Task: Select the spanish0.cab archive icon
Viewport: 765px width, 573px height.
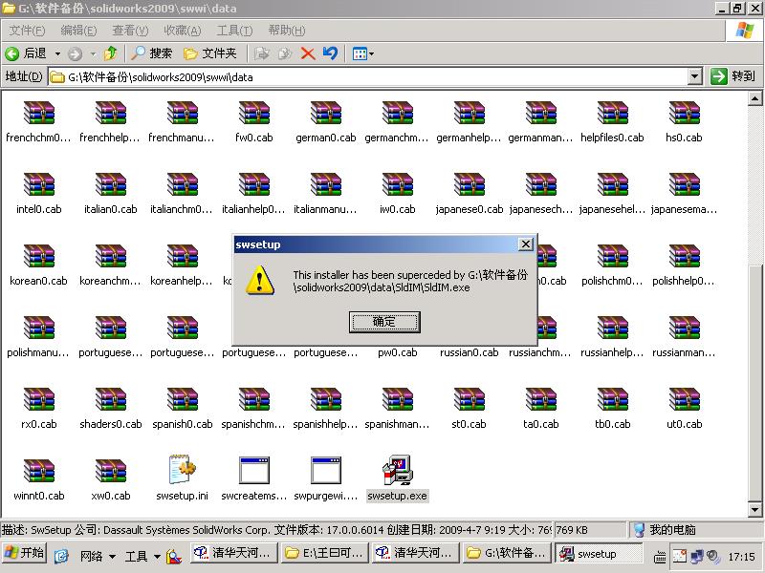Action: click(x=183, y=399)
